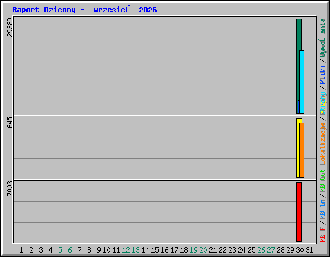Click day 10 on the x-axis

[106, 250]
